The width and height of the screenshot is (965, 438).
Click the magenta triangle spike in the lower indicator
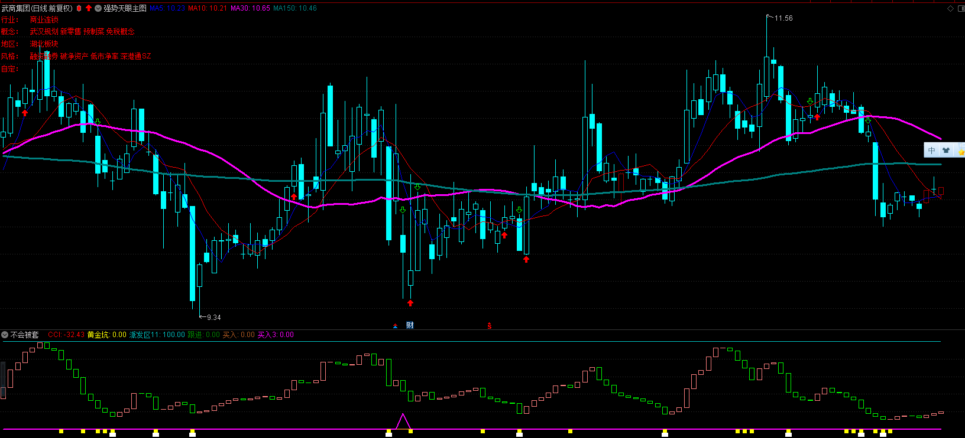click(x=403, y=421)
